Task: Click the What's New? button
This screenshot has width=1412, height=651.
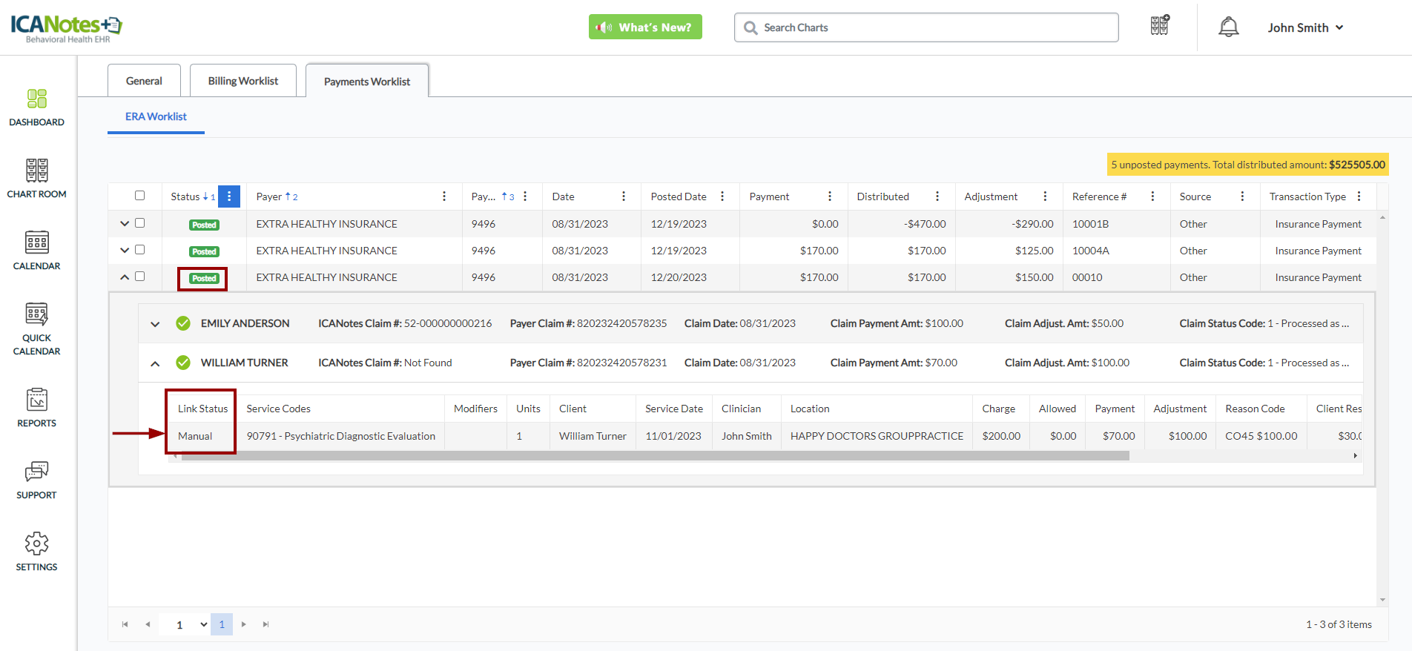Action: (645, 27)
